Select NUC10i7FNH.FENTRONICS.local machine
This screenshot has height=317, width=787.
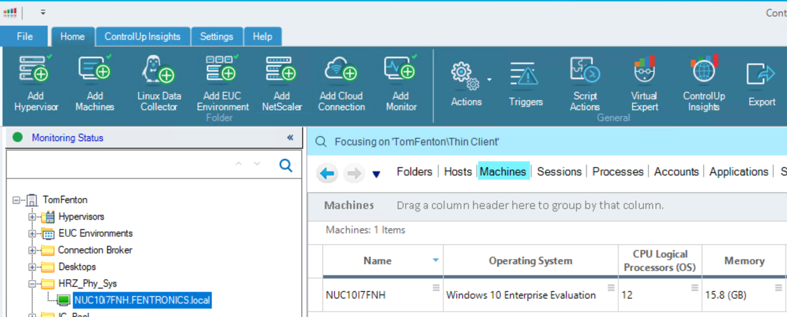[142, 300]
